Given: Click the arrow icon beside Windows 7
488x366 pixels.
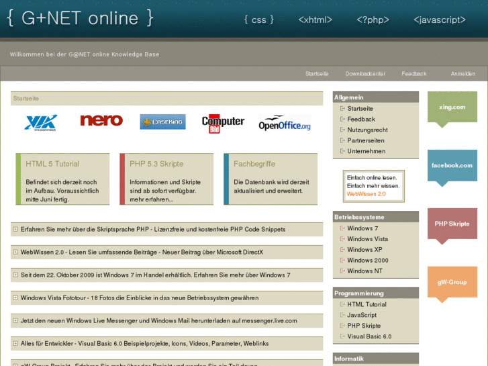Looking at the screenshot, I should pyautogui.click(x=342, y=228).
